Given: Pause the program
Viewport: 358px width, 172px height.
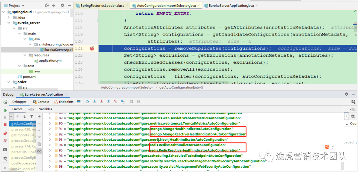Looking at the screenshot, I should (5, 118).
